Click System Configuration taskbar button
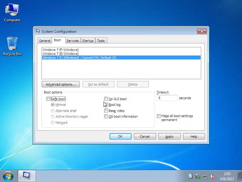This screenshot has width=242, height=182. [27, 176]
